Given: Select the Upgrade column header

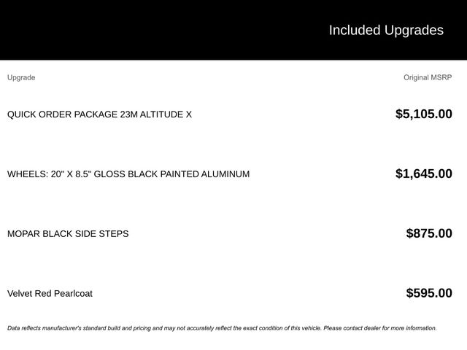Looking at the screenshot, I should [x=21, y=78].
